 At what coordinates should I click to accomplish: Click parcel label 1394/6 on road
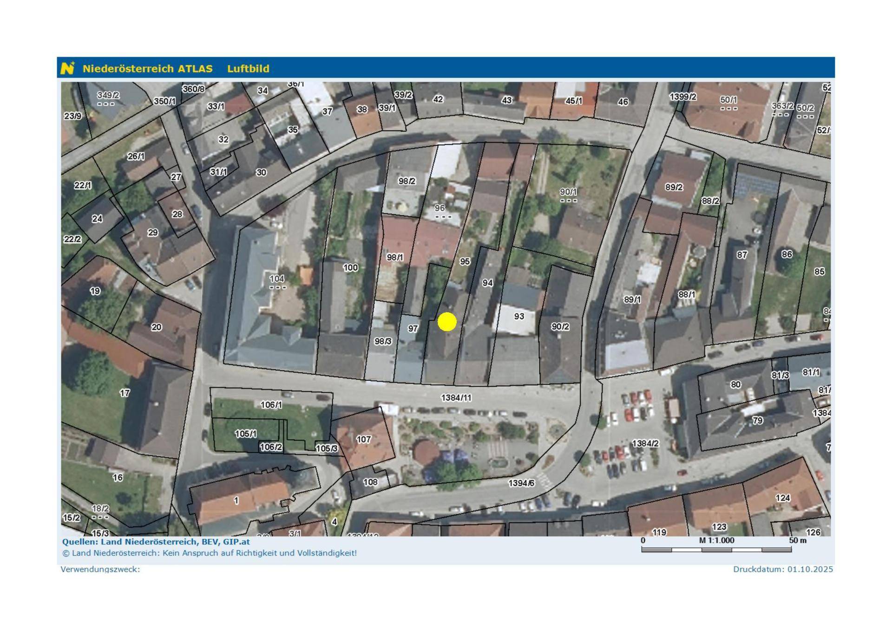coord(521,483)
